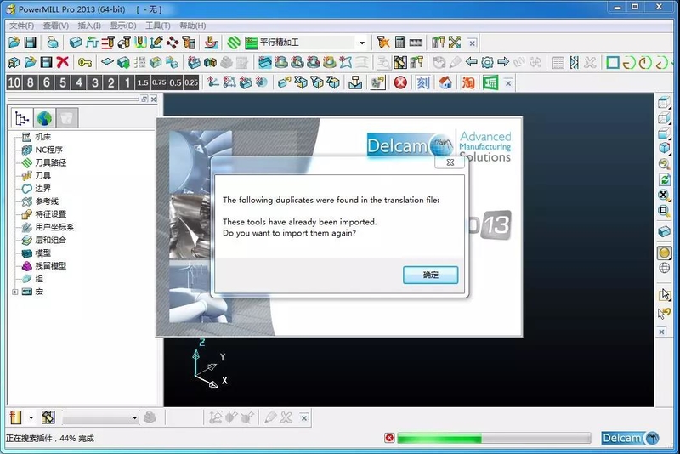Click the red stop icon beside progress bar
This screenshot has height=454, width=680.
pyautogui.click(x=389, y=438)
